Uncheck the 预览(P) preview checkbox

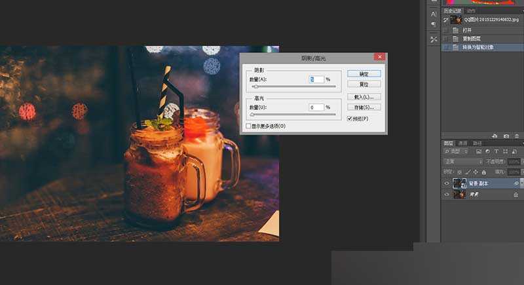coord(350,119)
